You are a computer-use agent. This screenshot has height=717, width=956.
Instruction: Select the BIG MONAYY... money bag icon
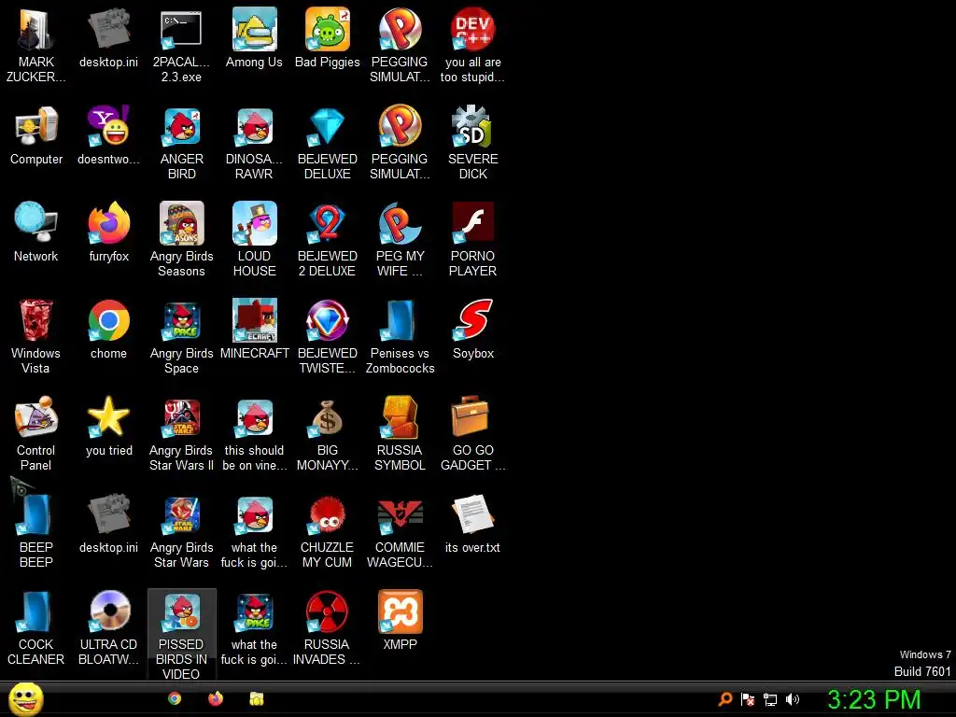click(x=328, y=433)
